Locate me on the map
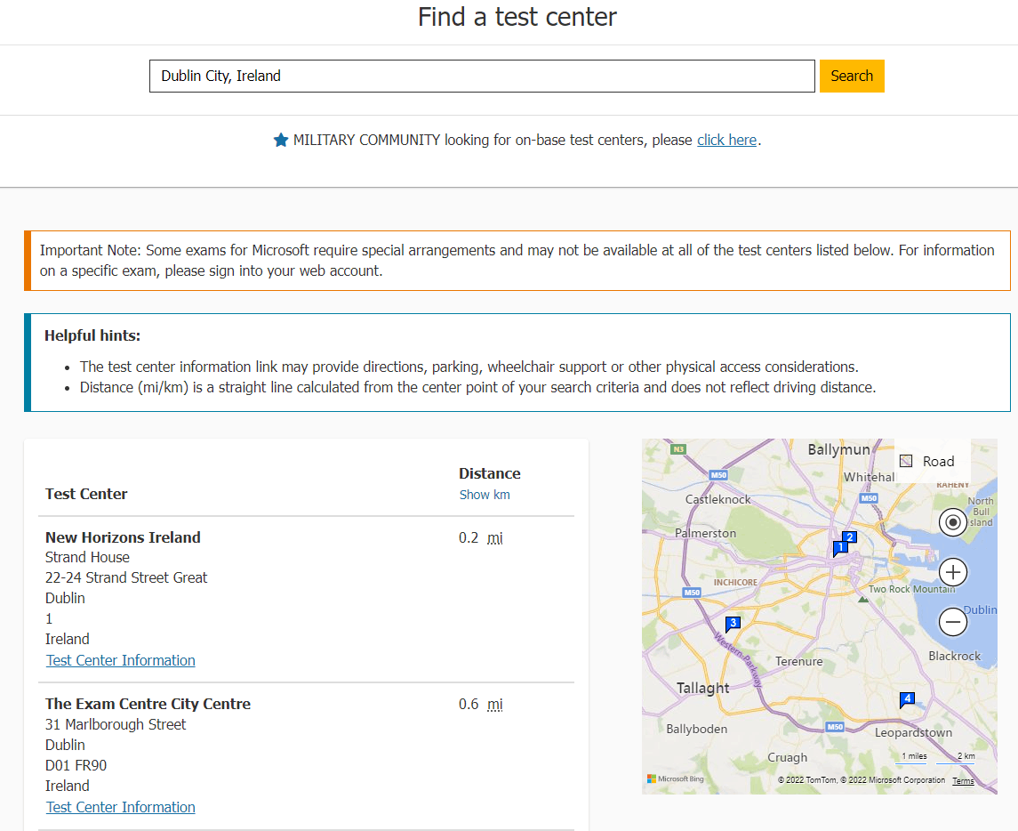Screen dimensions: 1018x831 (x=952, y=522)
